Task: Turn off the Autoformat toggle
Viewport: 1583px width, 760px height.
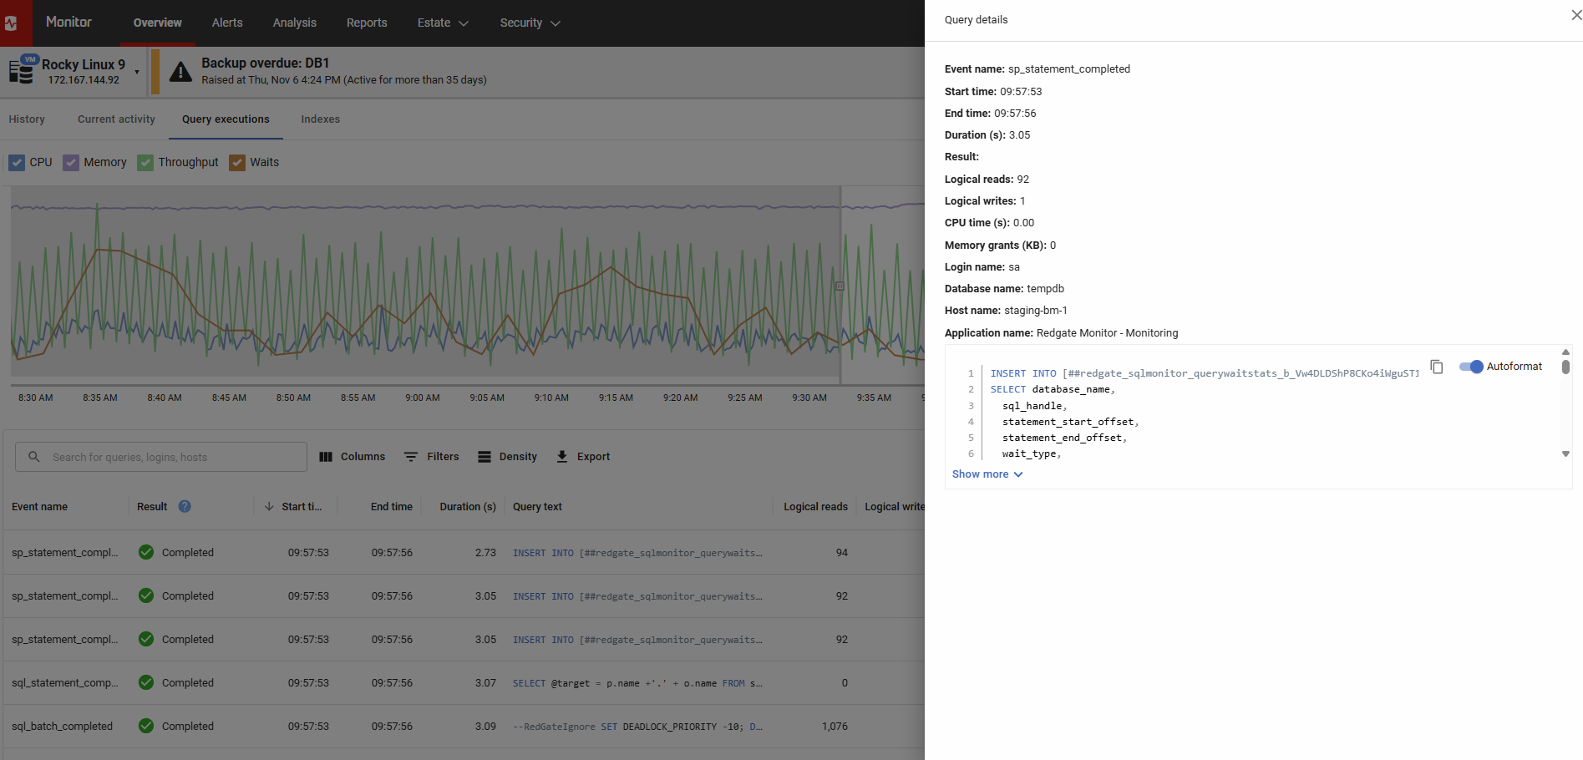Action: [1470, 367]
